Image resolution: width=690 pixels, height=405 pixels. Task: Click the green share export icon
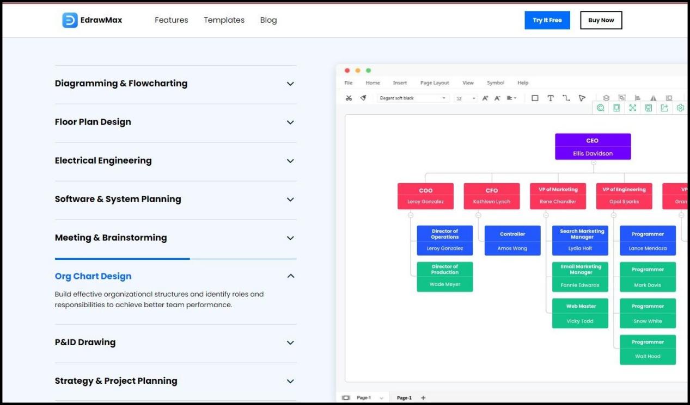pos(664,108)
